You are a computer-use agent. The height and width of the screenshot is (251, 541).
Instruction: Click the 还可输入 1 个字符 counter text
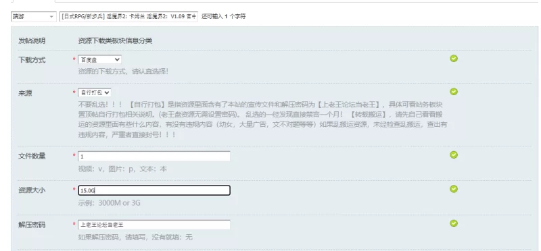click(x=224, y=16)
